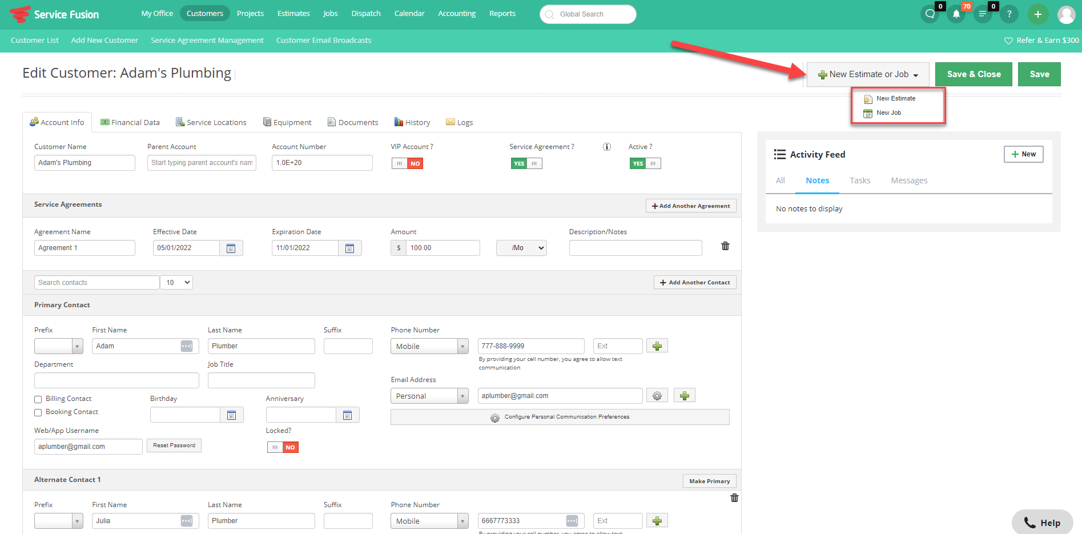Click the New Job calendar icon
1082x534 pixels.
[868, 113]
